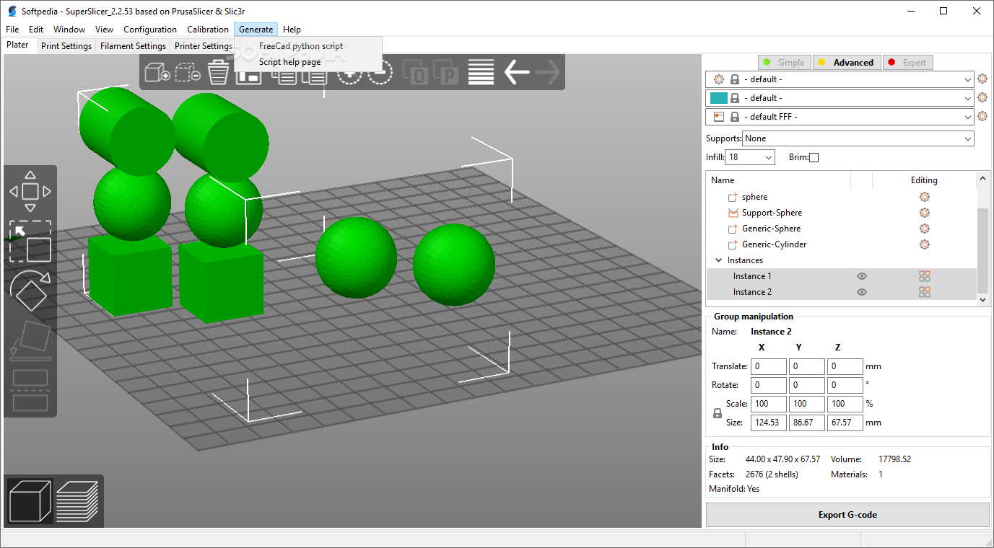This screenshot has height=548, width=994.
Task: Click the Rotate Z input field
Action: (845, 385)
